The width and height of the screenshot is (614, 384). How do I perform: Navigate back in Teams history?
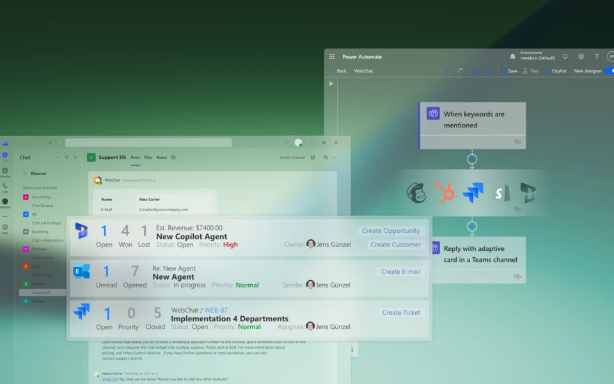[x=50, y=143]
